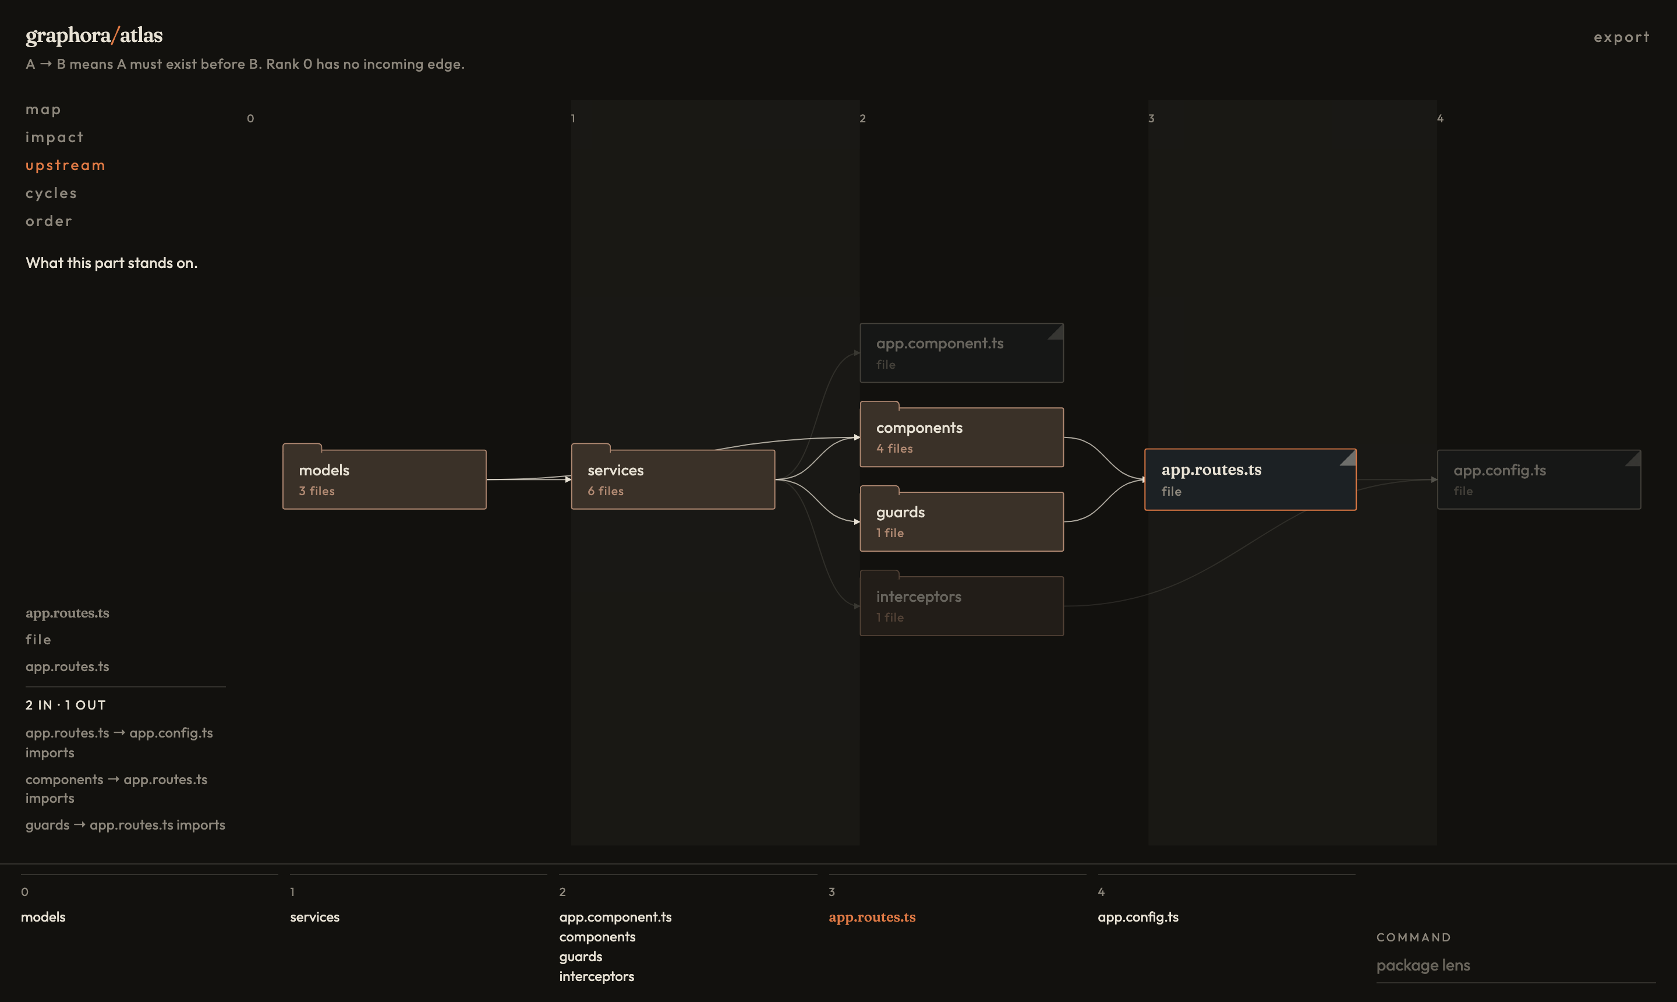Click the serif app.routes.ts title in the sidebar
This screenshot has width=1677, height=1002.
coord(68,613)
